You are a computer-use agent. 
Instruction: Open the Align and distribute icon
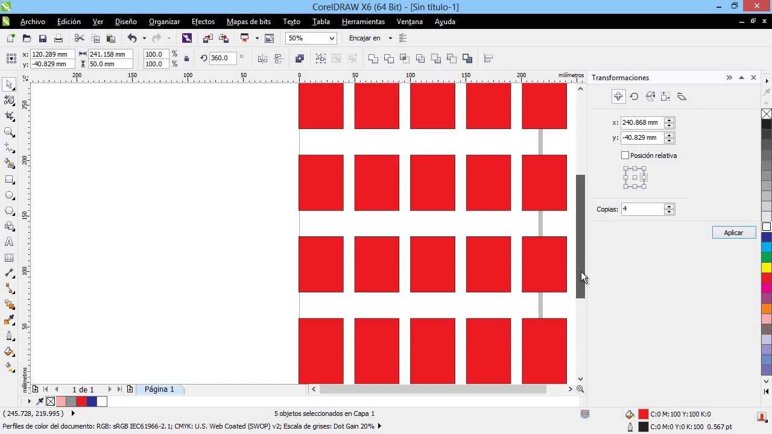(x=489, y=58)
